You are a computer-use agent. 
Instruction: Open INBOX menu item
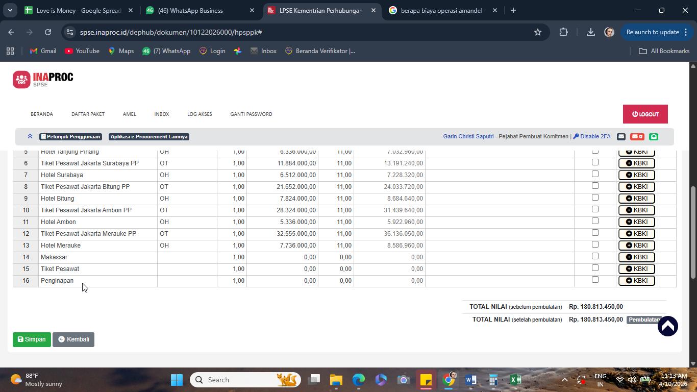[x=162, y=114]
